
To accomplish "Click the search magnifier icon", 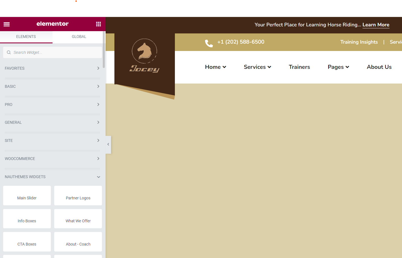I will pyautogui.click(x=9, y=52).
